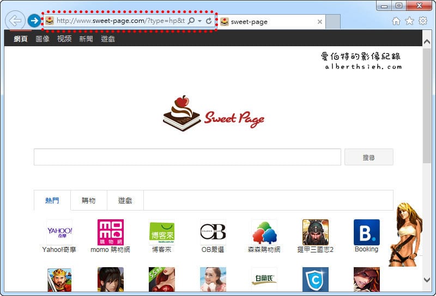The image size is (436, 296).
Task: Click the sweet-page favicon in address bar
Action: 50,21
